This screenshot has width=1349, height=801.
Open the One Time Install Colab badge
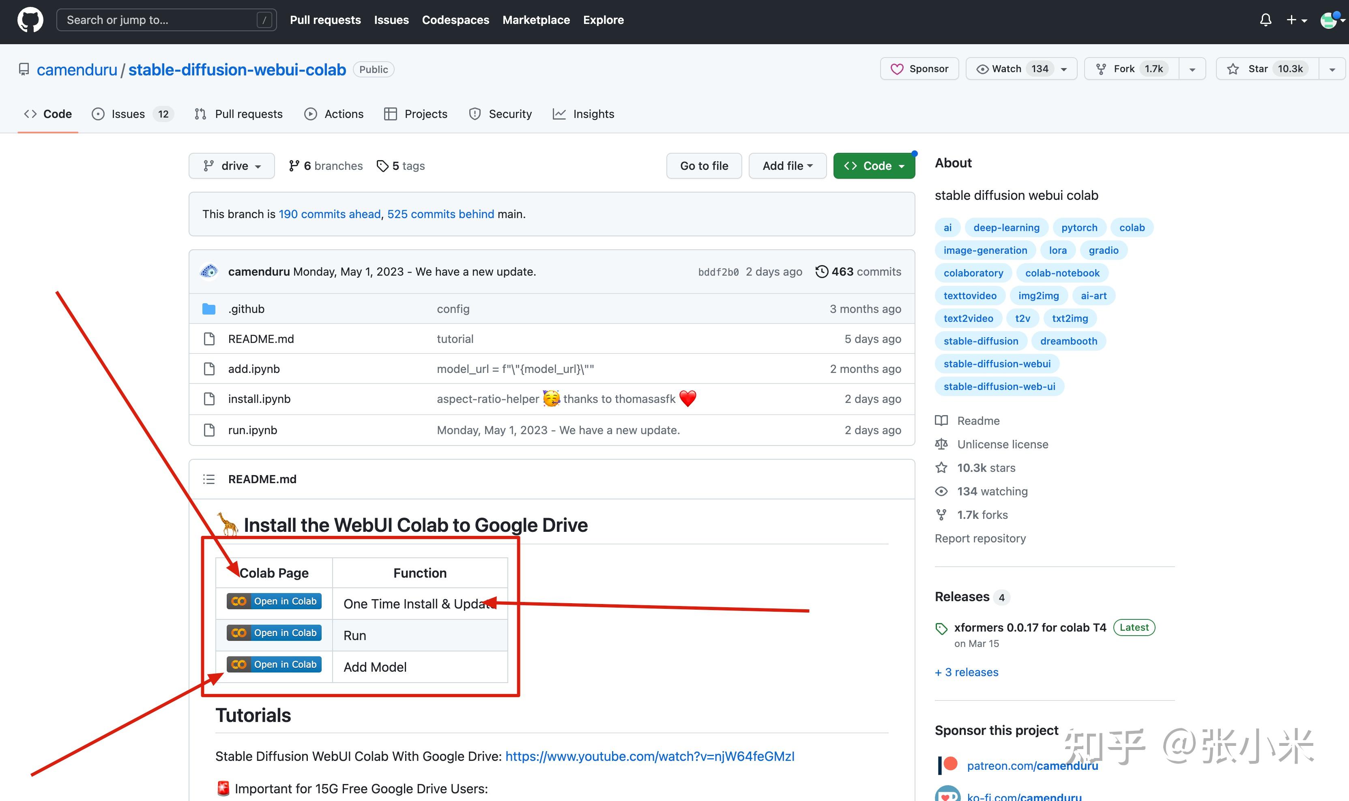[x=274, y=601]
